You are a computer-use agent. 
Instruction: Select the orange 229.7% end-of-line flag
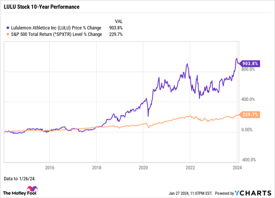click(x=248, y=115)
